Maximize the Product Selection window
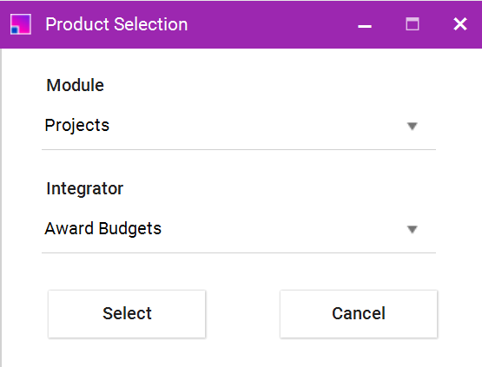Image resolution: width=482 pixels, height=367 pixels. [413, 24]
